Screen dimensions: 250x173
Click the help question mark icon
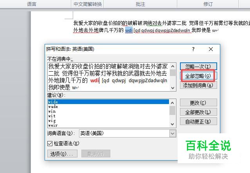[x=193, y=49]
